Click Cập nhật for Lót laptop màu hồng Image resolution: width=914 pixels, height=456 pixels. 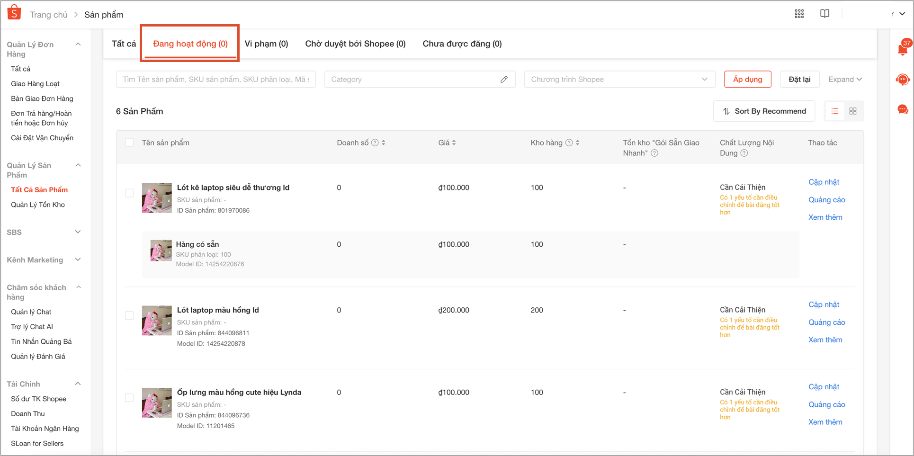point(824,304)
